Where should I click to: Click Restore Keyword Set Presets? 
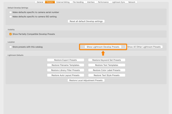tap(106, 60)
